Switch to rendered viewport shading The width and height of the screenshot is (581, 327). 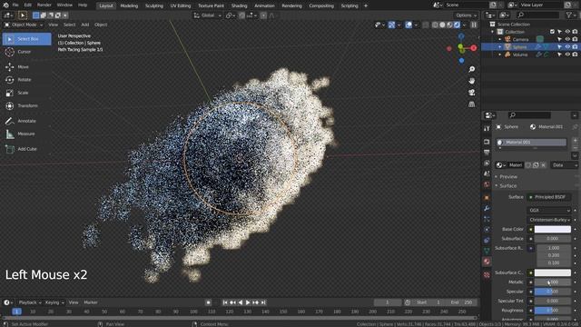tap(457, 25)
